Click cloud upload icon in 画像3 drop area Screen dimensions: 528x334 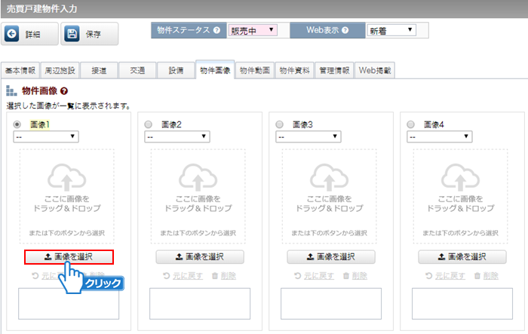point(330,177)
